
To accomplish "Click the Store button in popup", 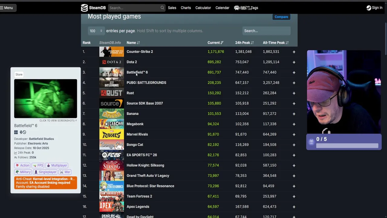I will click(19, 74).
